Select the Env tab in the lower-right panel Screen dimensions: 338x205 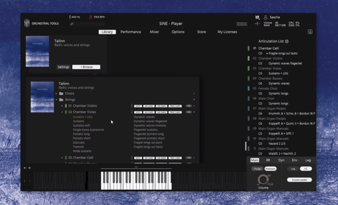click(x=295, y=160)
